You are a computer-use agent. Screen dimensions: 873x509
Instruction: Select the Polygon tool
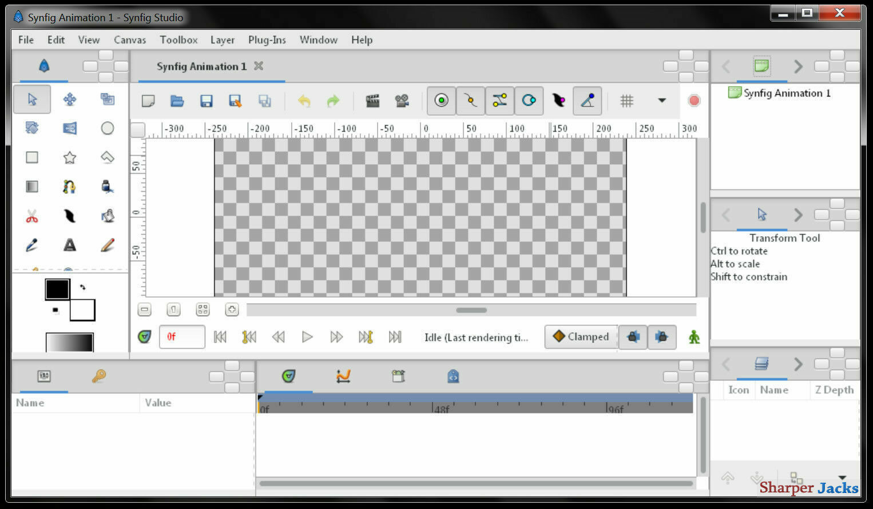pos(108,157)
